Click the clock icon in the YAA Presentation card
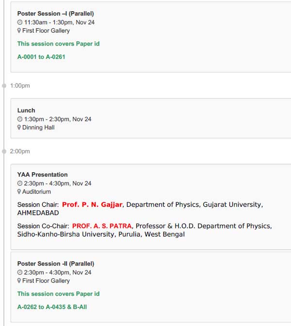Viewport: 291px width, 326px height. tap(20, 183)
